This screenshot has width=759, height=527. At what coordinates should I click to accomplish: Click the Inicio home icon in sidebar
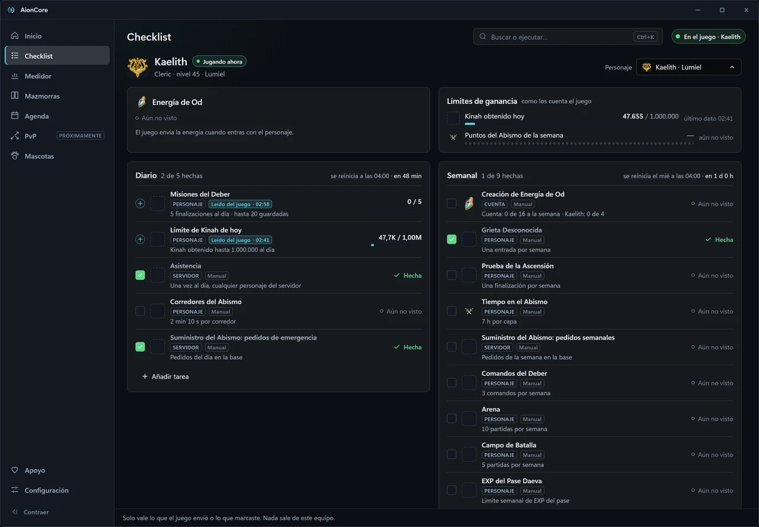[x=15, y=36]
